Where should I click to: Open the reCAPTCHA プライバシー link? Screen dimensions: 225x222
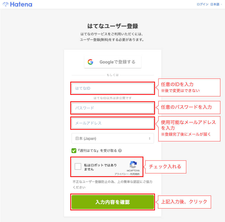coord(121,174)
